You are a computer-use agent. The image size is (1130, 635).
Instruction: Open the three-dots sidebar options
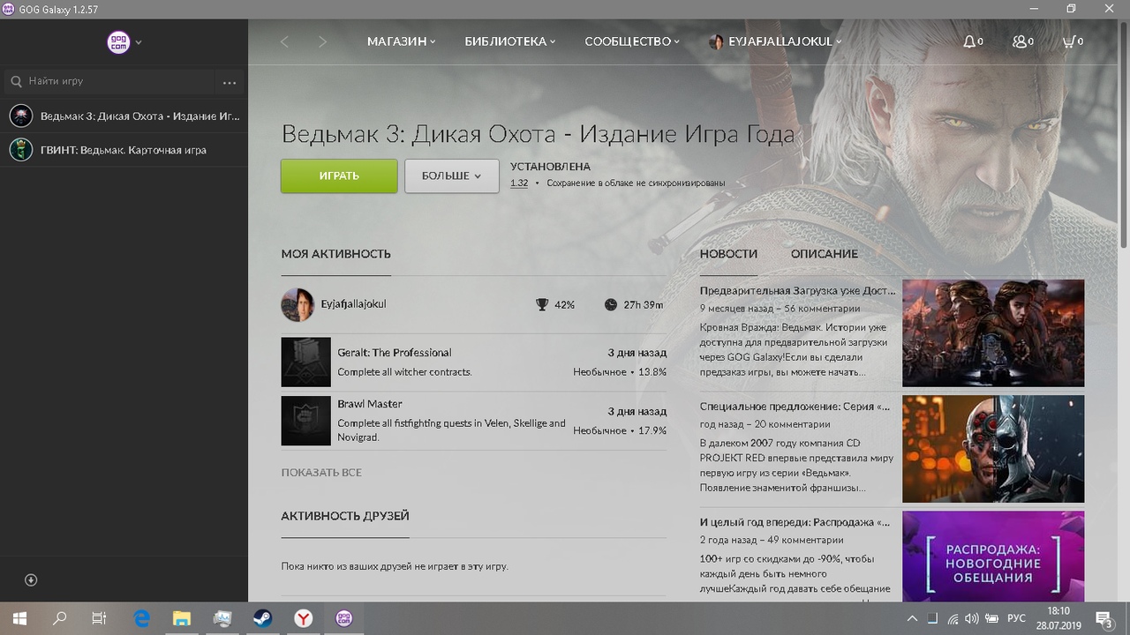(x=230, y=82)
